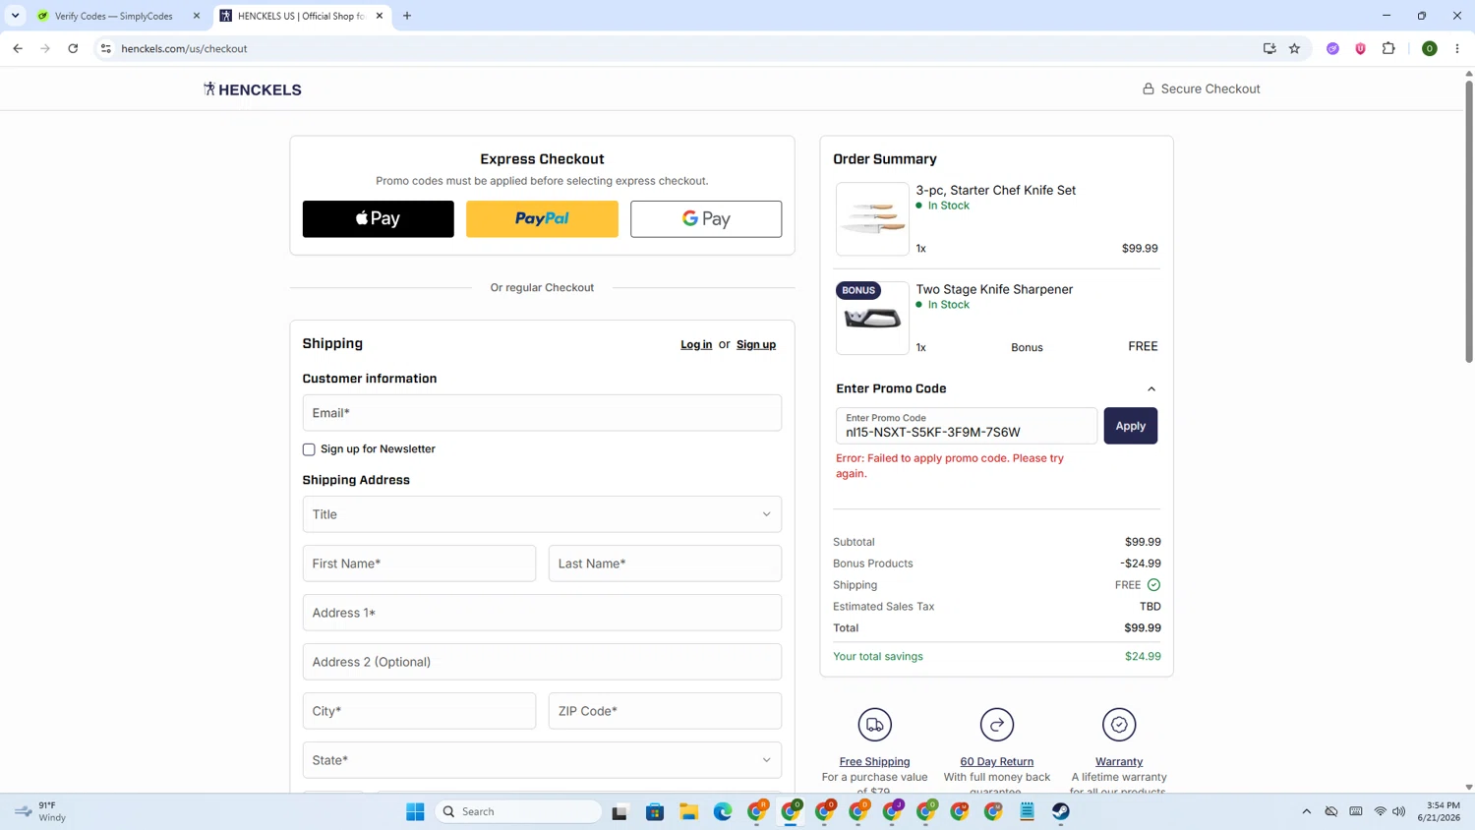This screenshot has width=1475, height=830.
Task: Click the red shield extension icon
Action: [x=1360, y=48]
